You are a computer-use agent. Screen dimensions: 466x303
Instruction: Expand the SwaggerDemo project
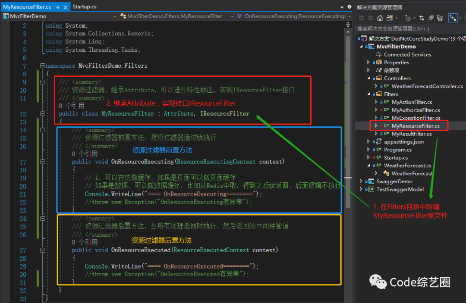tap(361, 181)
